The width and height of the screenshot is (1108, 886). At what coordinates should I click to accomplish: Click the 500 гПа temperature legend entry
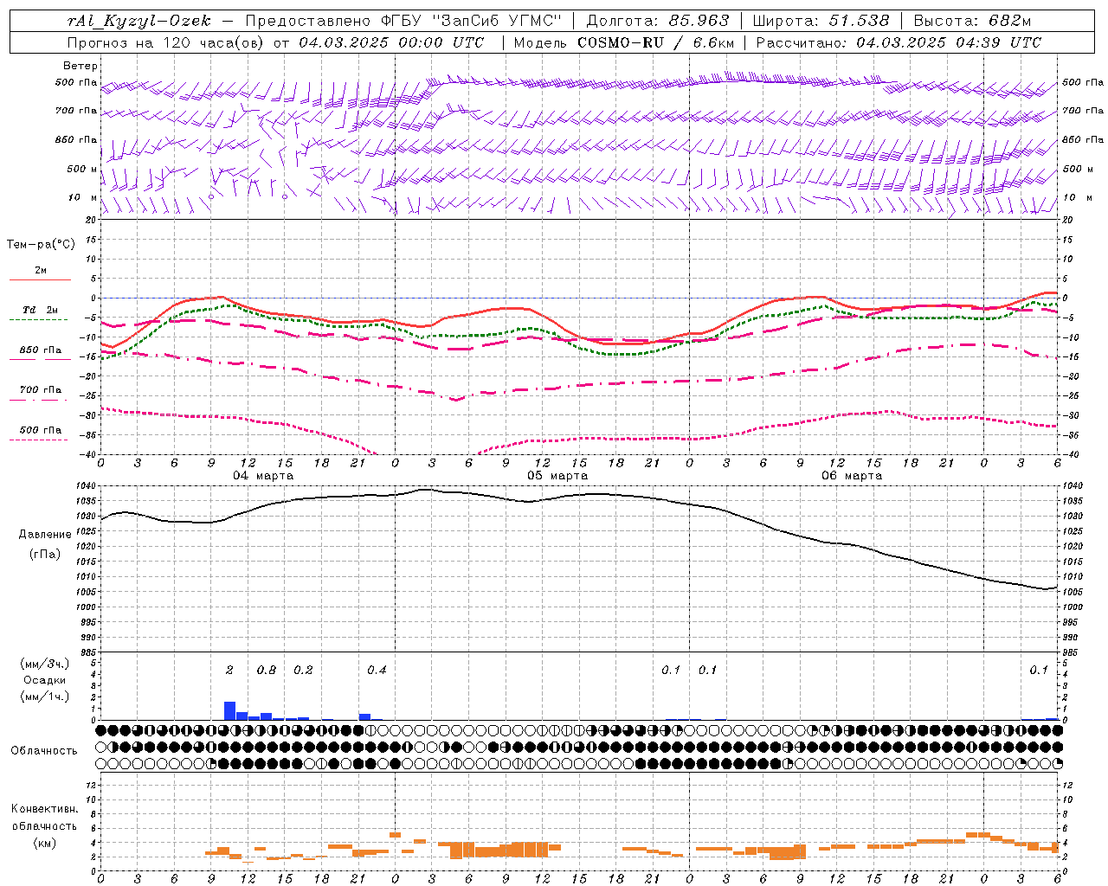[40, 430]
